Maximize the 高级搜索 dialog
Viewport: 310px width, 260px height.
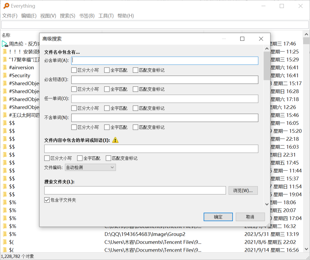point(242,39)
